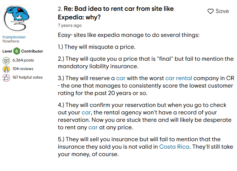Click the 'car' link after 'check out your'
The height and width of the screenshot is (171, 237).
(86, 112)
